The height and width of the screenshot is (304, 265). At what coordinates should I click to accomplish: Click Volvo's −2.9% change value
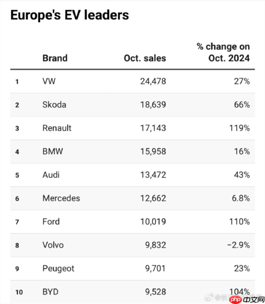238,245
